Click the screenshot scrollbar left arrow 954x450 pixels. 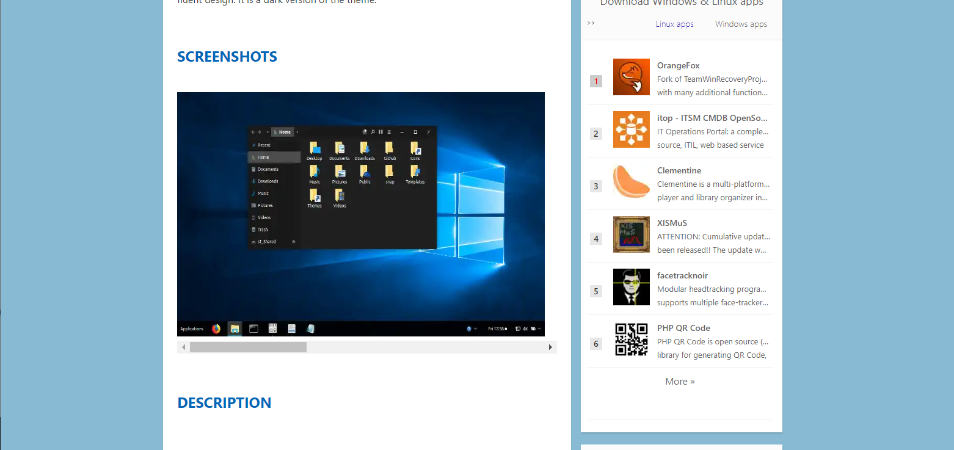click(183, 347)
